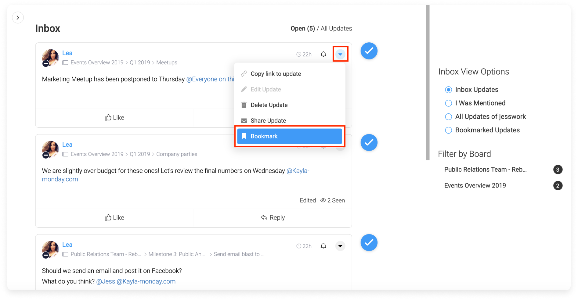Screen dimensions: 578x300
Task: Open the Meetups breadcrumb link
Action: point(167,62)
